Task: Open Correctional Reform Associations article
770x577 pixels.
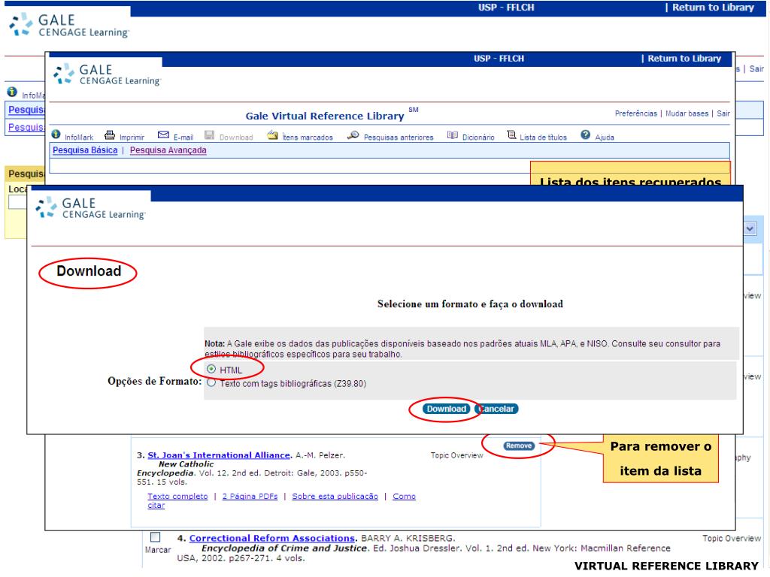Action: (272, 538)
